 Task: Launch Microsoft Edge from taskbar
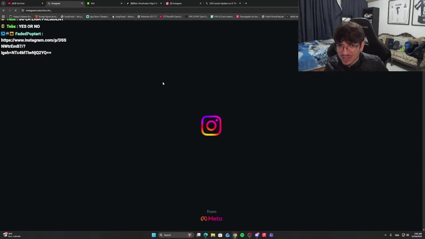[206, 235]
